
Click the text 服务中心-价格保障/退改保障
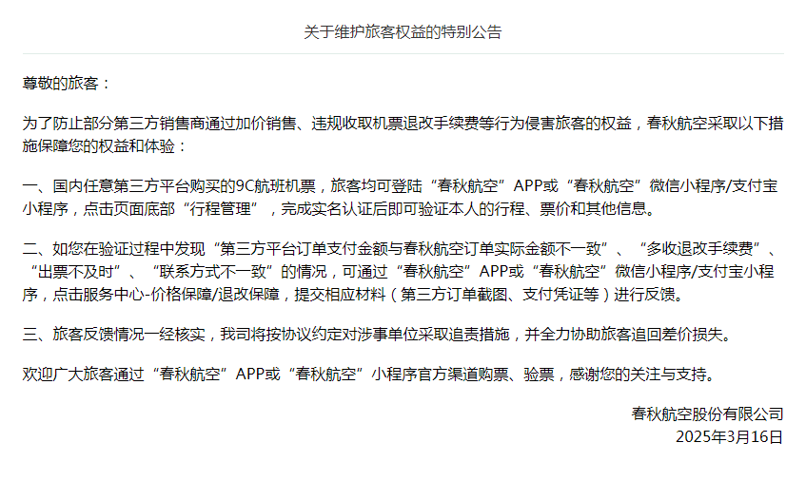[x=217, y=295]
